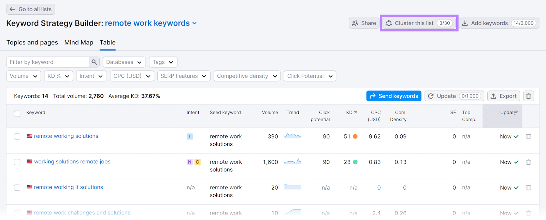
Task: Sort by the Intent column header
Action: [x=193, y=113]
